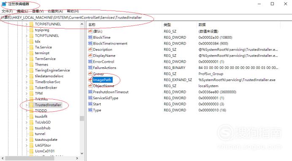
Task: Click the REG_EXPAND_SZ type cell
Action: point(178,80)
